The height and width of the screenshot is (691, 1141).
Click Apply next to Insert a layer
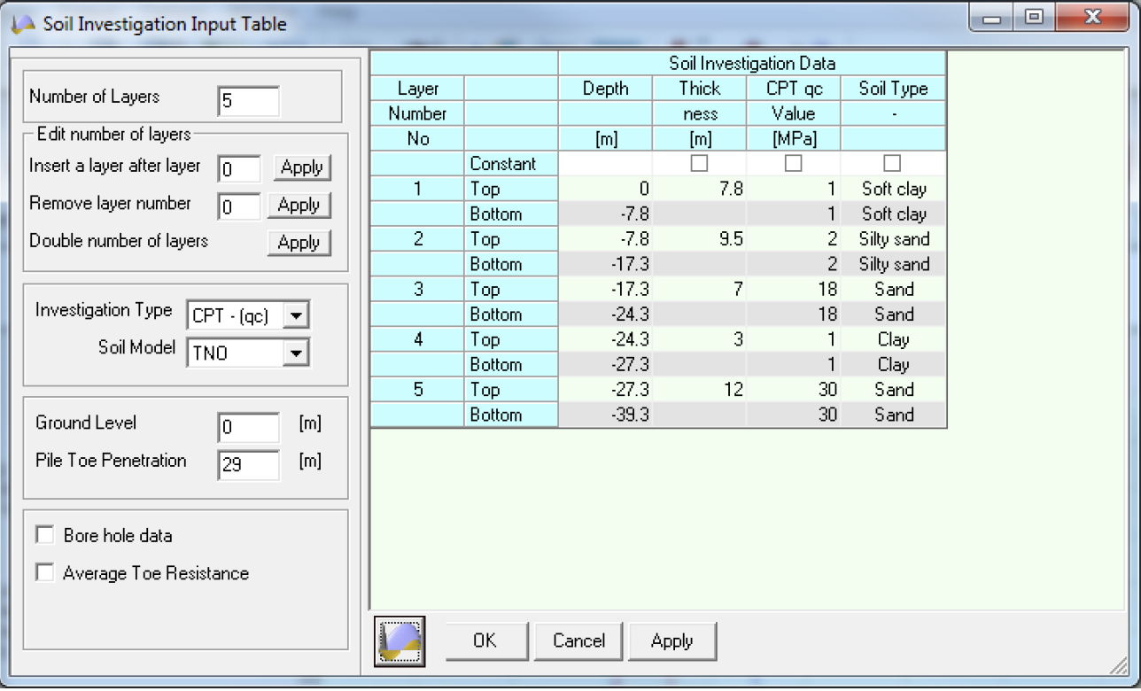click(x=301, y=167)
